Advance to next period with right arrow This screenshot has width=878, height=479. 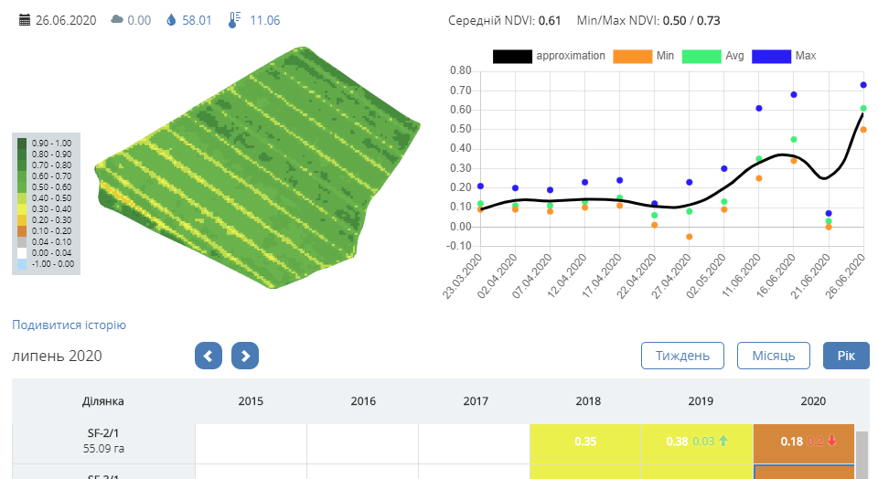245,356
